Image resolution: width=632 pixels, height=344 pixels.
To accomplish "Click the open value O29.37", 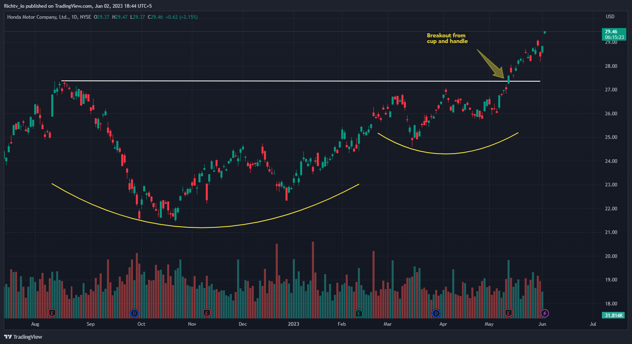I will click(102, 17).
